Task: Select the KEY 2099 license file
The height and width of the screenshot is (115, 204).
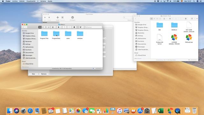Action: [x=189, y=27]
